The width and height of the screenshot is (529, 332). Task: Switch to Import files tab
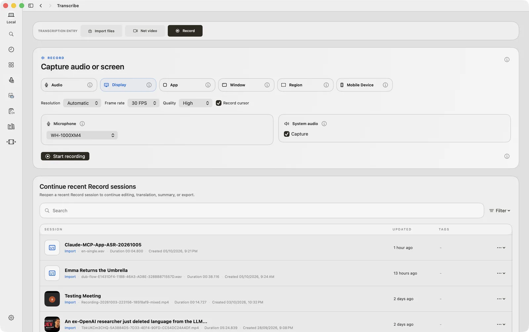pos(101,31)
